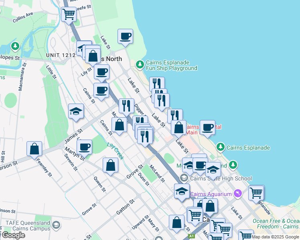
Task: Select the shopping bag marker beside the middle Cairns St label
Action: pyautogui.click(x=119, y=125)
